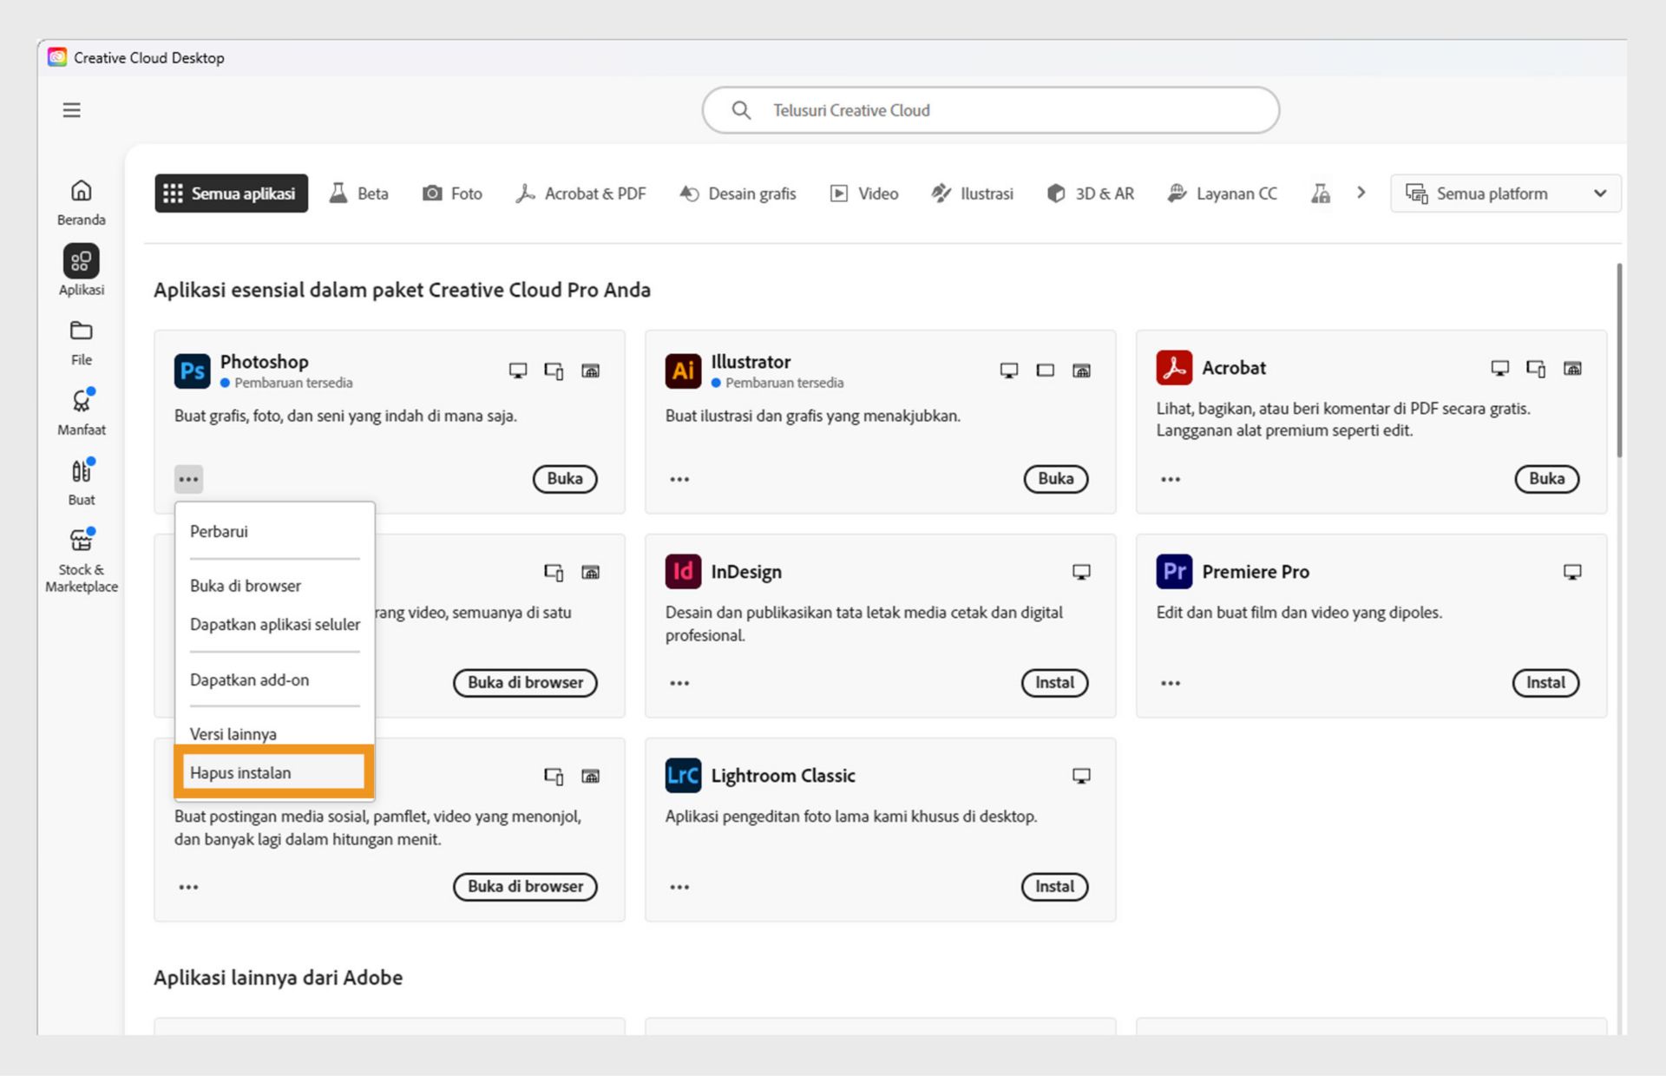
Task: Click the Manfaat notification badge item
Action: (80, 410)
